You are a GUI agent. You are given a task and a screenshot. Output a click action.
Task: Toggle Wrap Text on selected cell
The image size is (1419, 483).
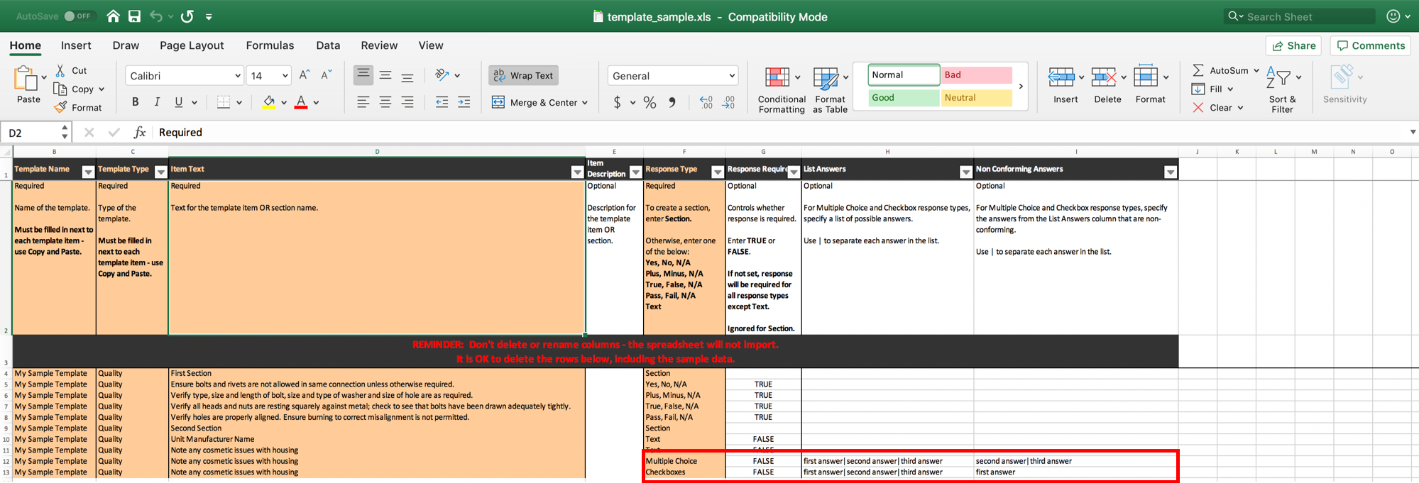click(x=523, y=75)
